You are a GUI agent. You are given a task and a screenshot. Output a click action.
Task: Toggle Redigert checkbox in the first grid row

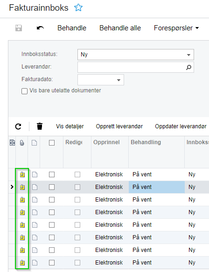tap(77, 174)
